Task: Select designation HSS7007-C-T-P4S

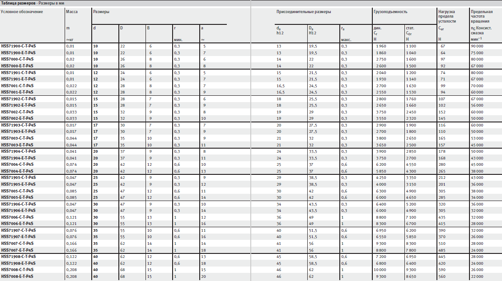Action: 17,244
